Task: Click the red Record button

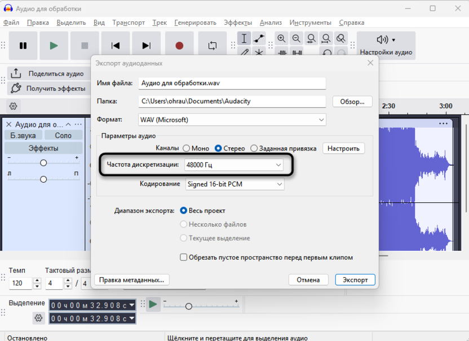Action: tap(179, 46)
